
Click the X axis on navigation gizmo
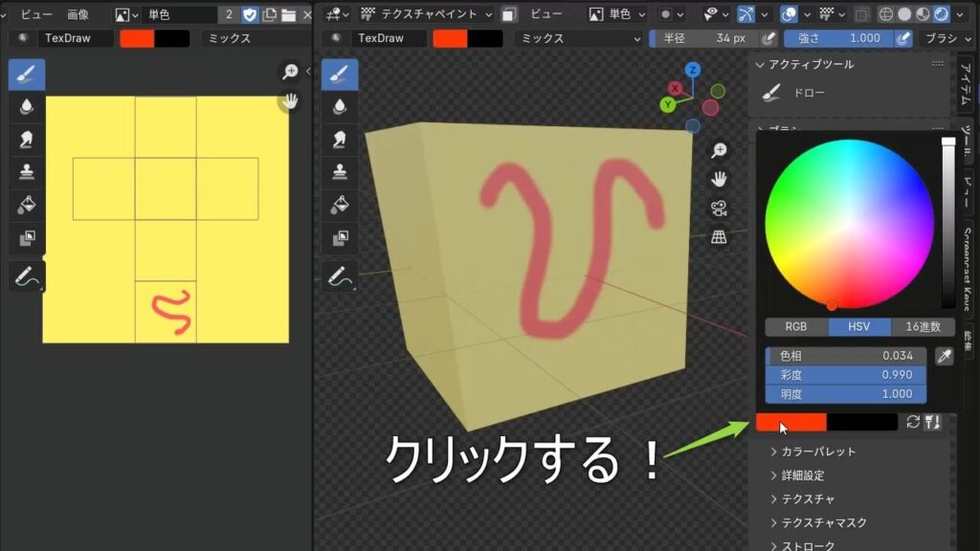point(675,88)
